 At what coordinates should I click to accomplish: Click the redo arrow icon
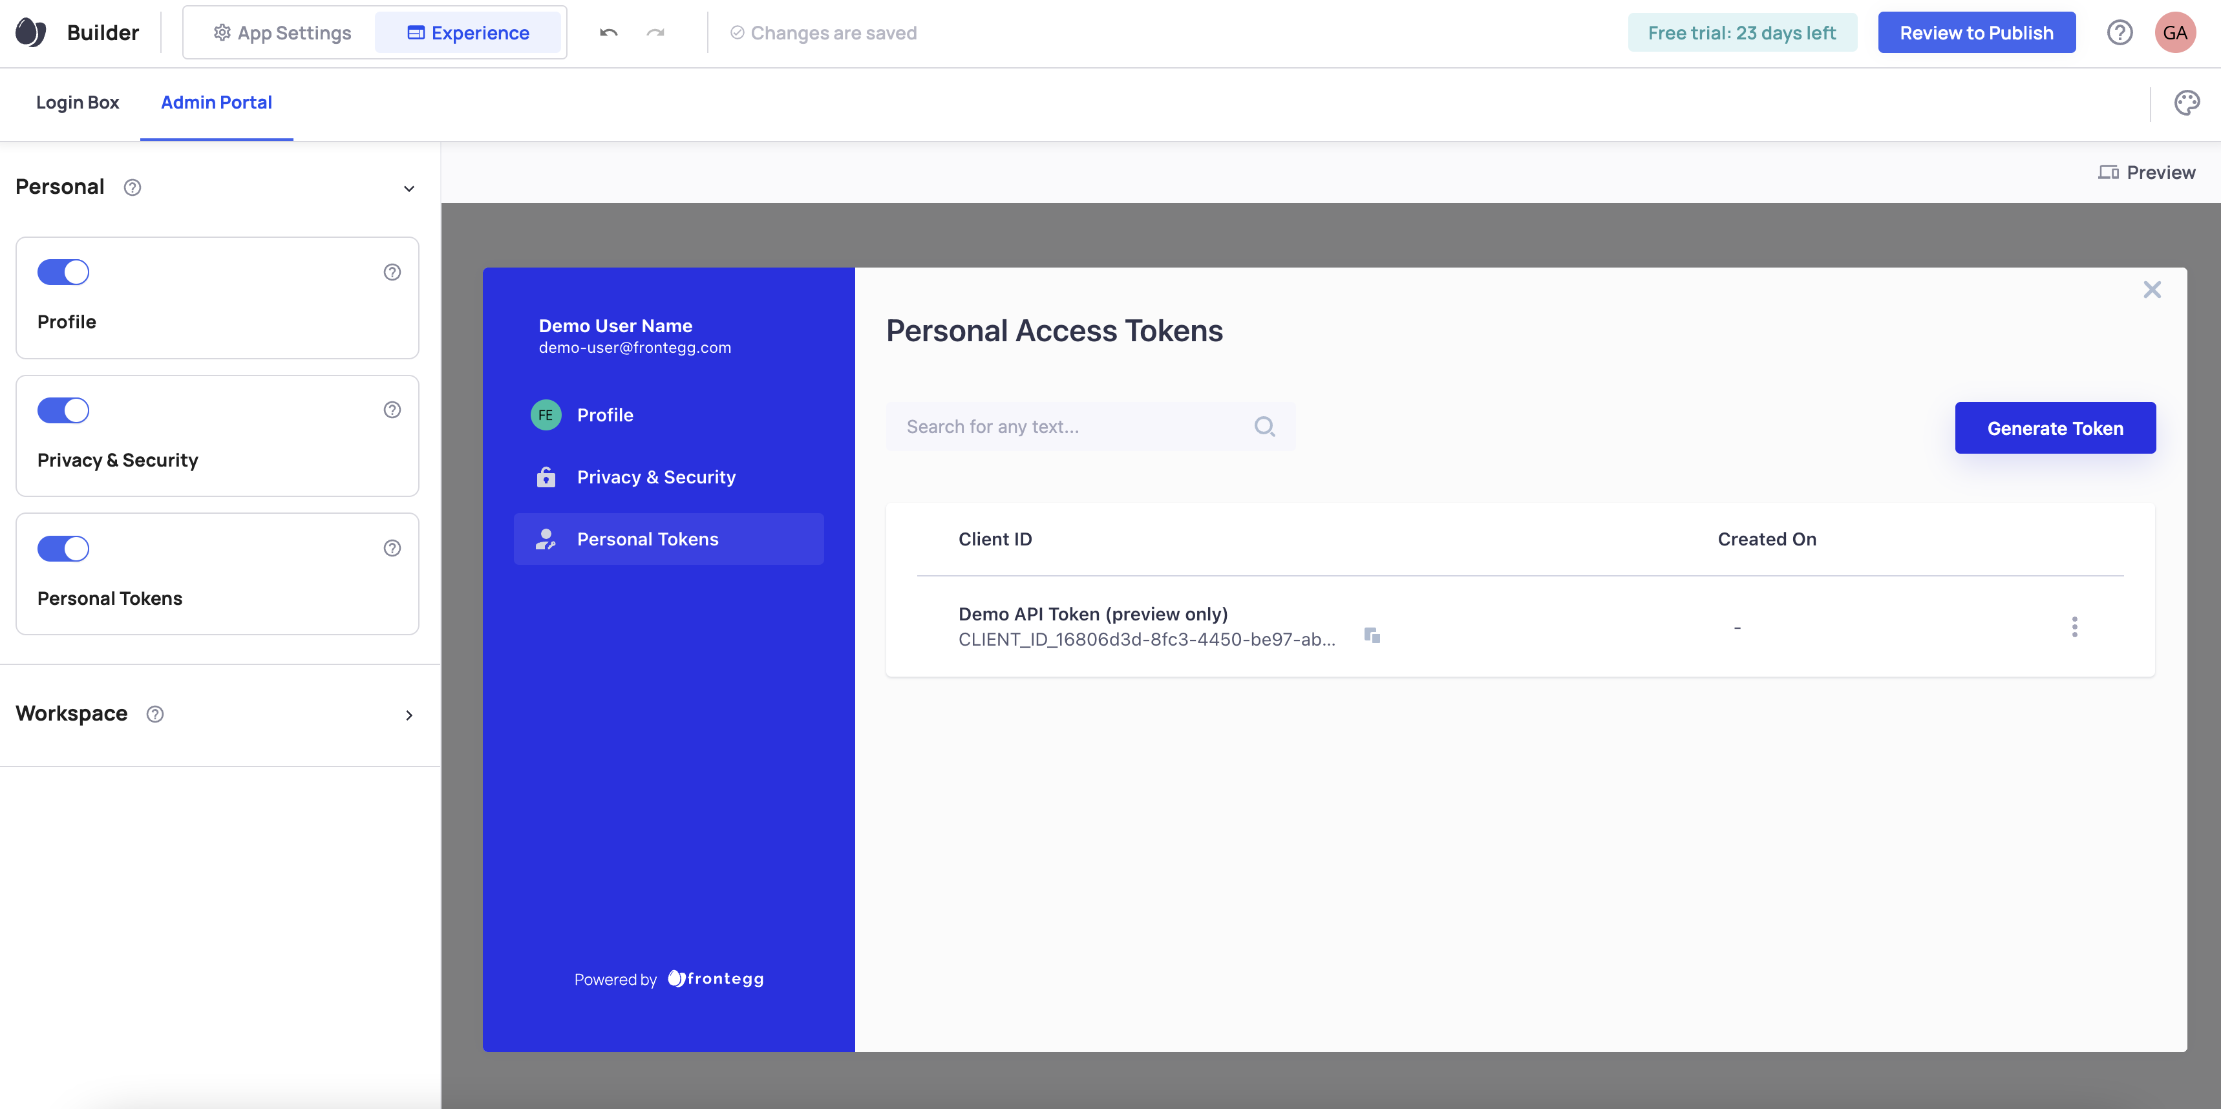click(655, 33)
